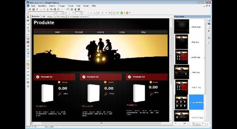Click Heim in the page navigation bar
This screenshot has height=129, width=237.
click(x=57, y=32)
